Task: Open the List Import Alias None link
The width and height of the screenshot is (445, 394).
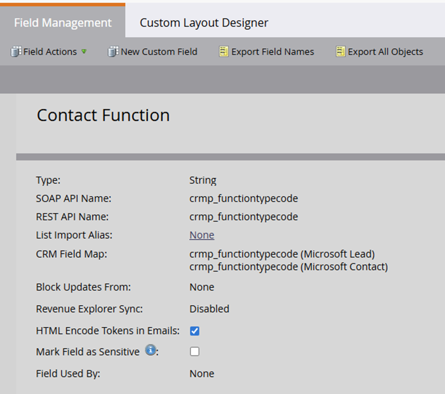Action: click(202, 235)
